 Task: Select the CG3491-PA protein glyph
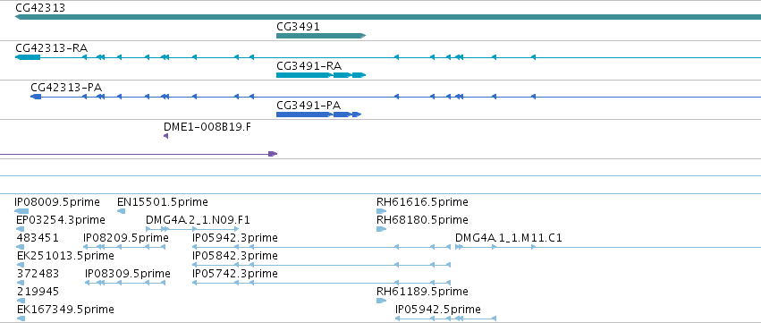point(319,115)
